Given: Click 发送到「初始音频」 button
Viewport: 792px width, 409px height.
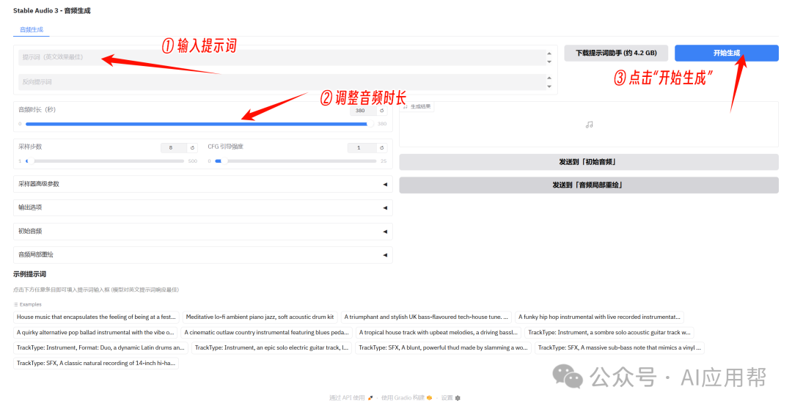Looking at the screenshot, I should [588, 162].
